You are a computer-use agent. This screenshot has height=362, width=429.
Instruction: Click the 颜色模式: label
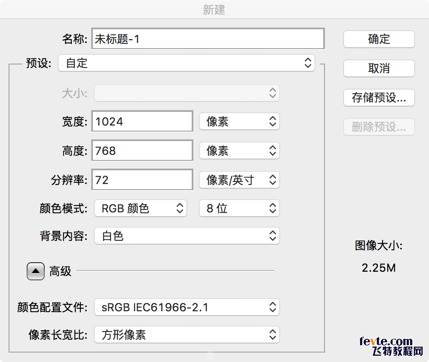pyautogui.click(x=64, y=209)
